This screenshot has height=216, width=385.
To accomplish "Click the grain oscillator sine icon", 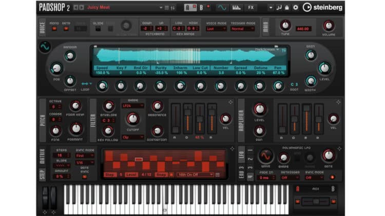I will click(x=45, y=47).
